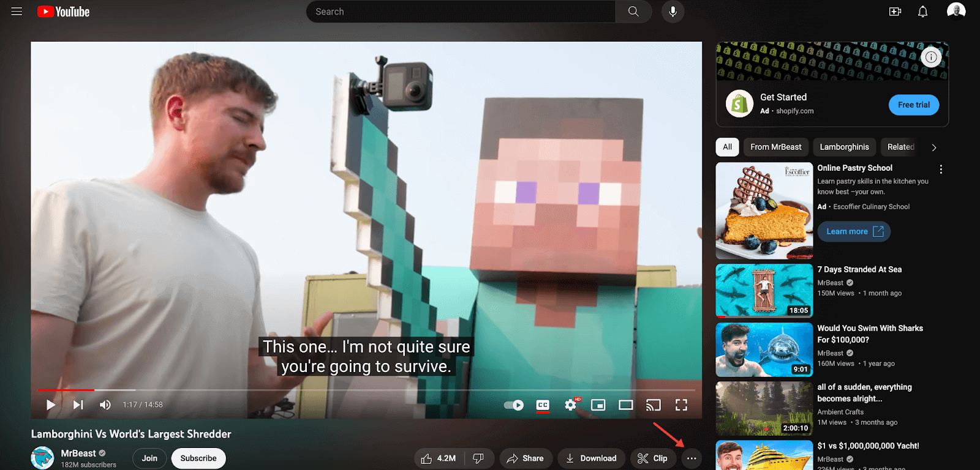Toggle the autoplay switch

pyautogui.click(x=513, y=405)
